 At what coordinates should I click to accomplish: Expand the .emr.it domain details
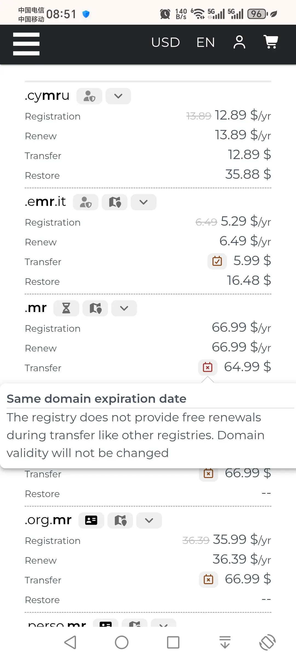(x=144, y=202)
